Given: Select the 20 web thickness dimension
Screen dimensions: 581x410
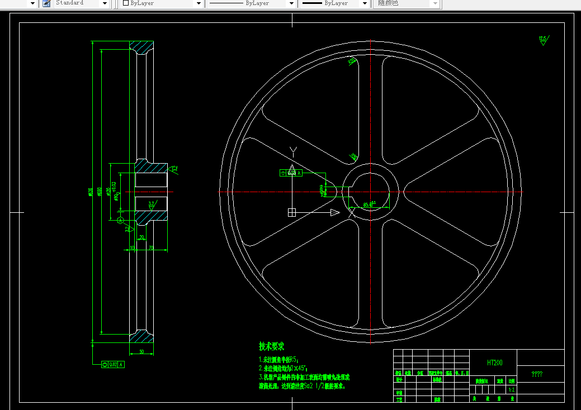Looking at the screenshot, I should [141, 237].
